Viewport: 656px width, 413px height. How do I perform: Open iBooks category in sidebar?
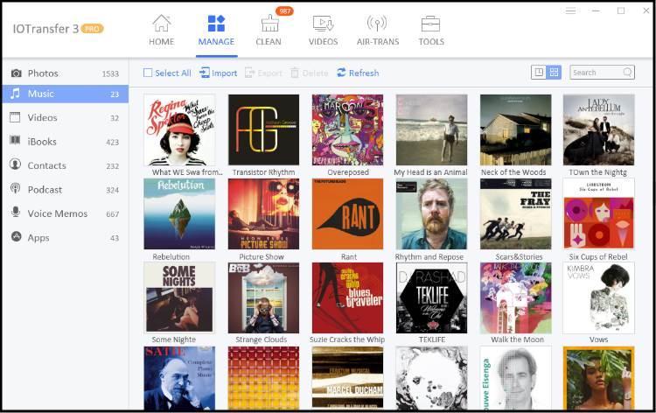pos(66,142)
